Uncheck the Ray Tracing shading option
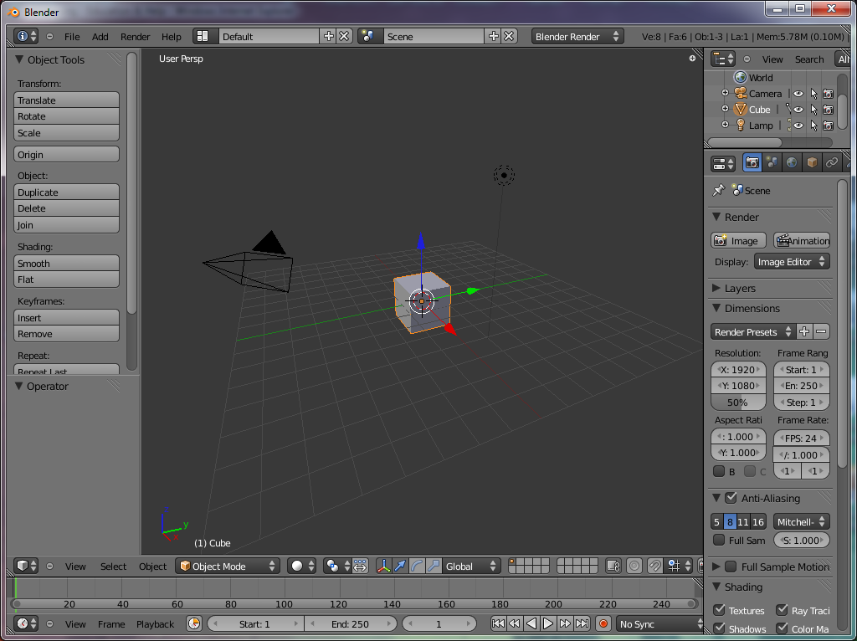857x641 pixels. (783, 610)
